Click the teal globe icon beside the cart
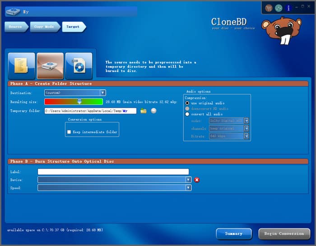Image resolution: width=316 pixels, height=246 pixels. tap(279, 8)
